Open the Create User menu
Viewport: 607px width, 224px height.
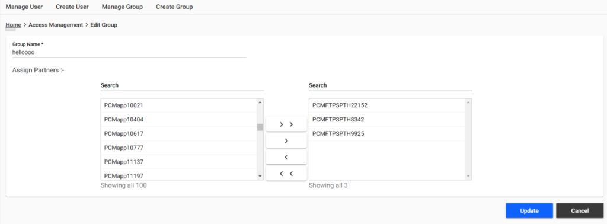(72, 7)
